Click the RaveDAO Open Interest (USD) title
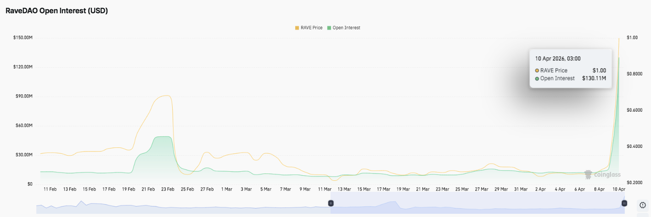 coord(56,11)
